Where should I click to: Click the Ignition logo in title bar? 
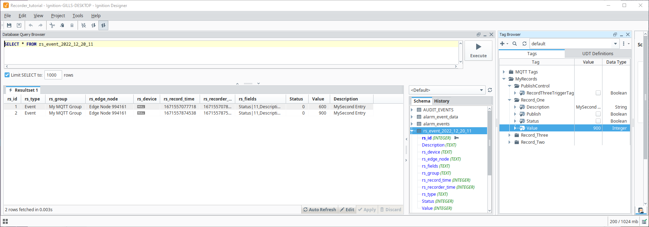(6, 5)
